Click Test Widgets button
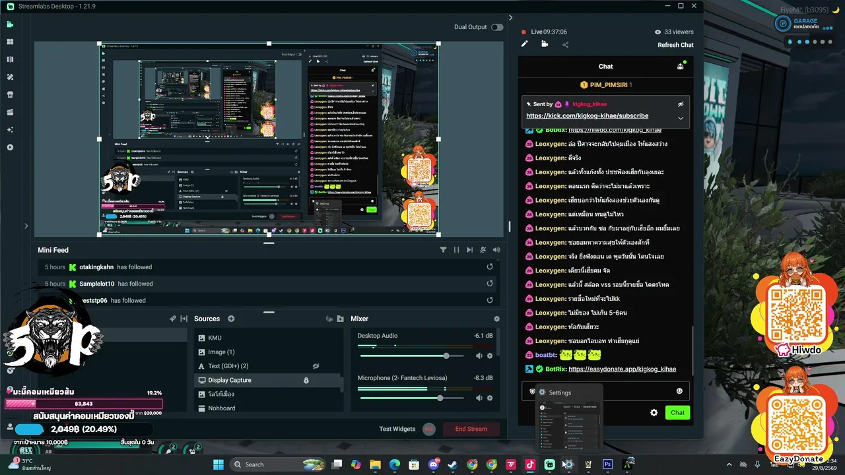Viewport: 845px width, 475px height. (x=397, y=429)
